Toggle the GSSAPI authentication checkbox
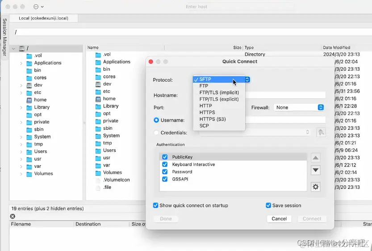 point(165,179)
